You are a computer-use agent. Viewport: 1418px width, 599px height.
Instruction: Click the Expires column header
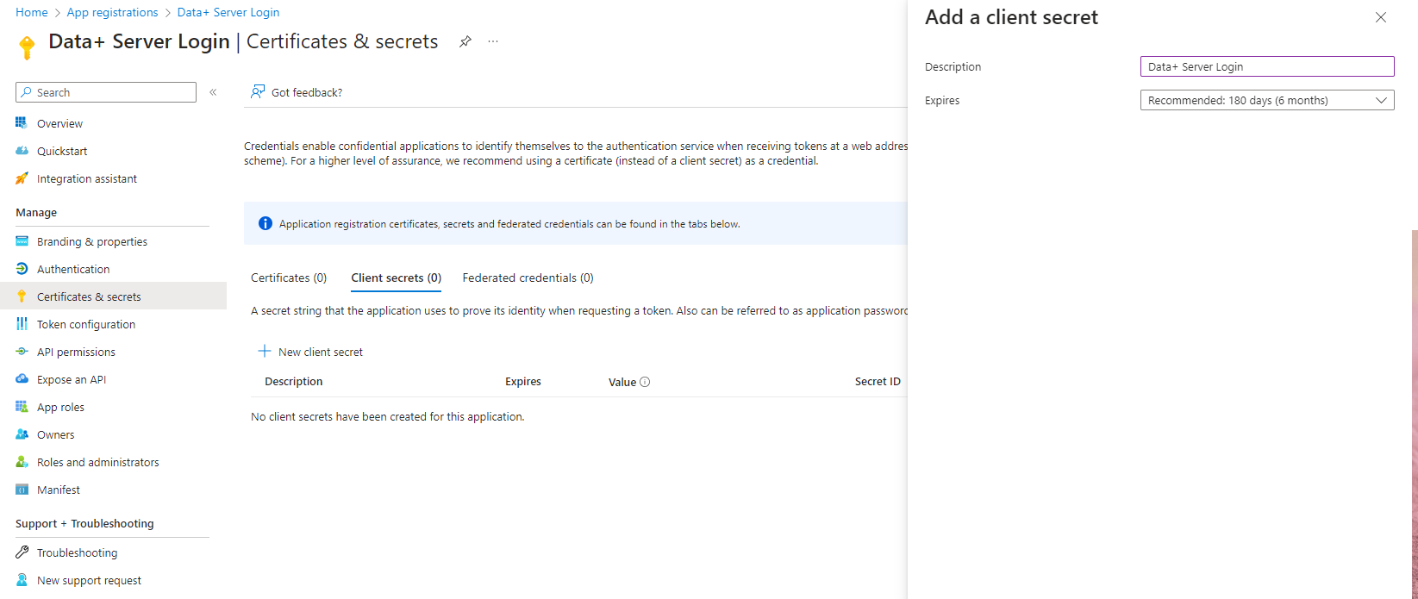click(x=523, y=381)
